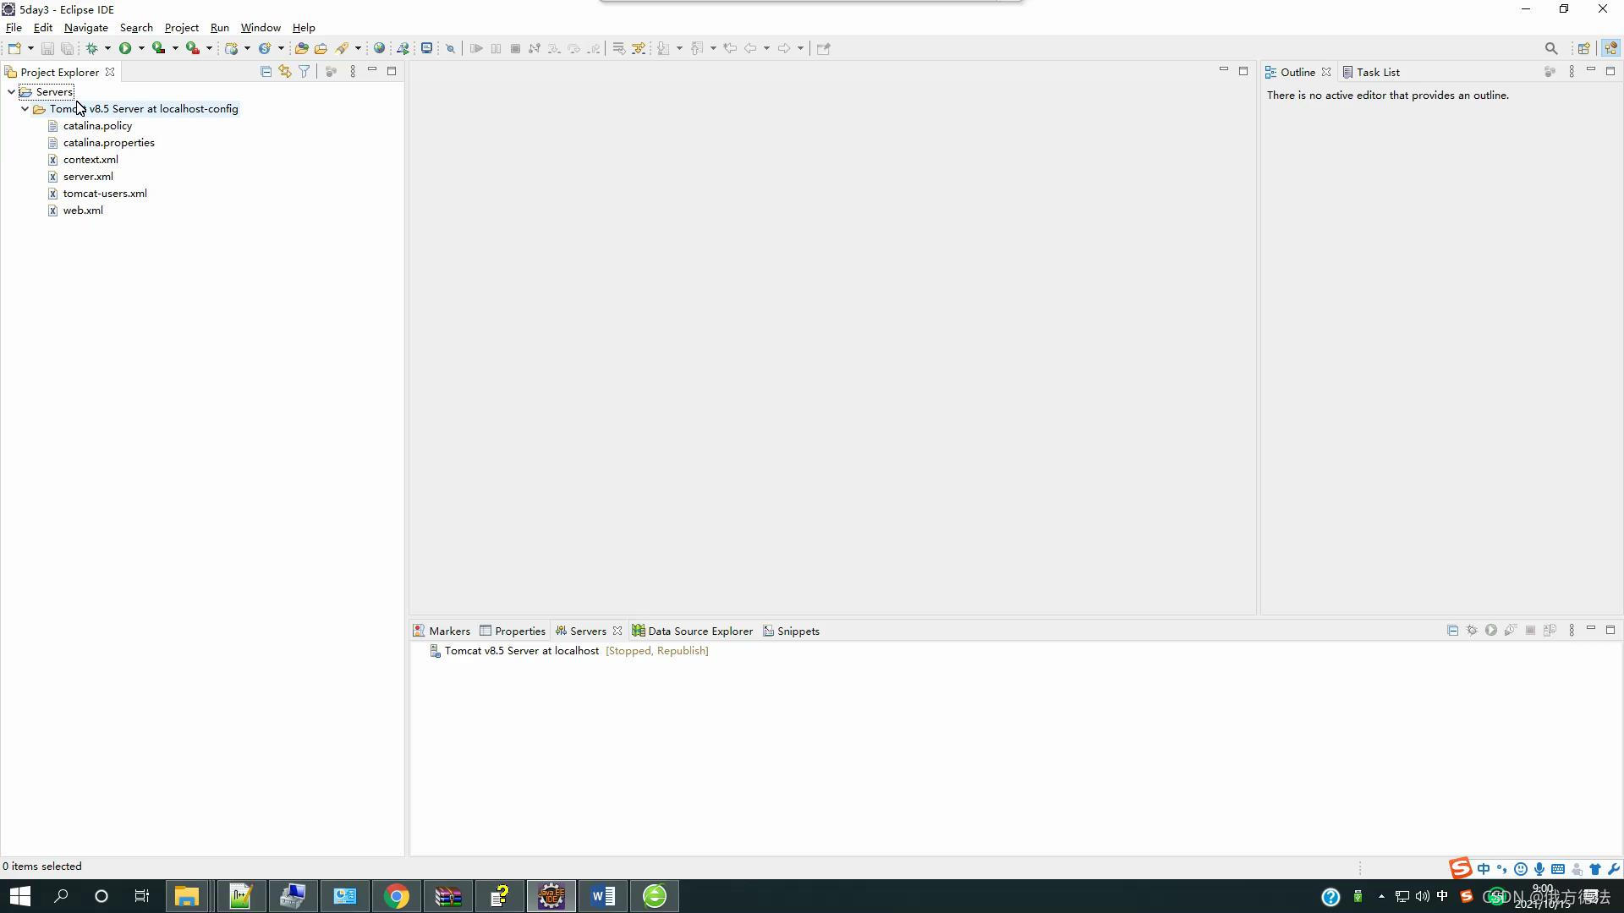Switch to the Data Source Explorer tab

693,631
